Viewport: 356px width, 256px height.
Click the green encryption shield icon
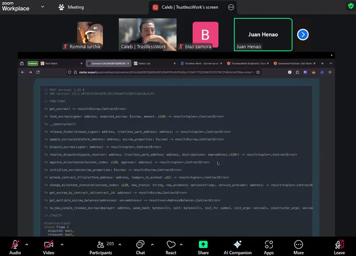click(x=351, y=6)
